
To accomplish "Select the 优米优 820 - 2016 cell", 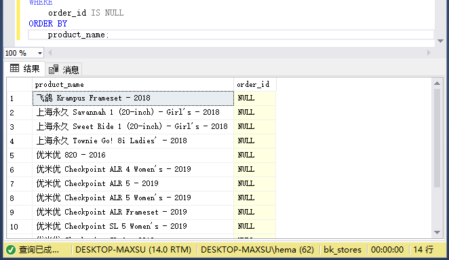I will (x=133, y=155).
